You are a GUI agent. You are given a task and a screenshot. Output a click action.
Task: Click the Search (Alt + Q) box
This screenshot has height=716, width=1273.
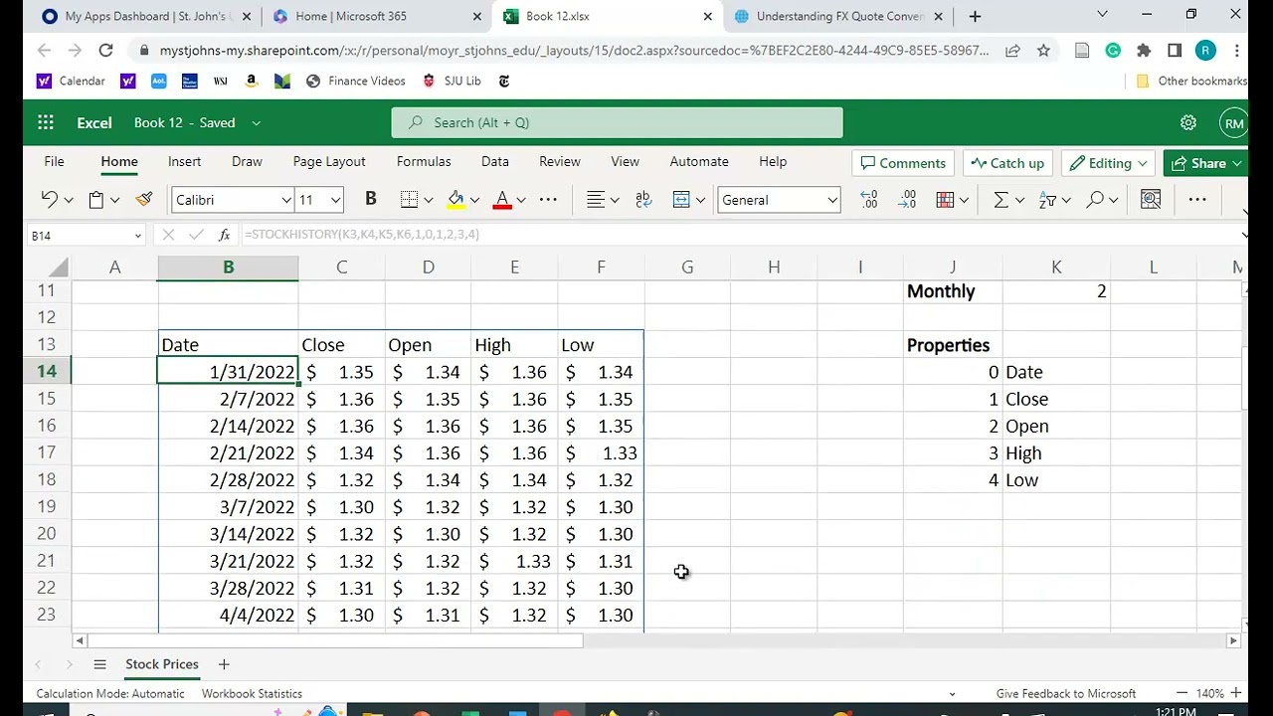(617, 122)
